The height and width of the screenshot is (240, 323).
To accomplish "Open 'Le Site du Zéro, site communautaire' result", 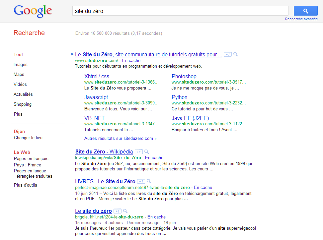I will pyautogui.click(x=148, y=54).
